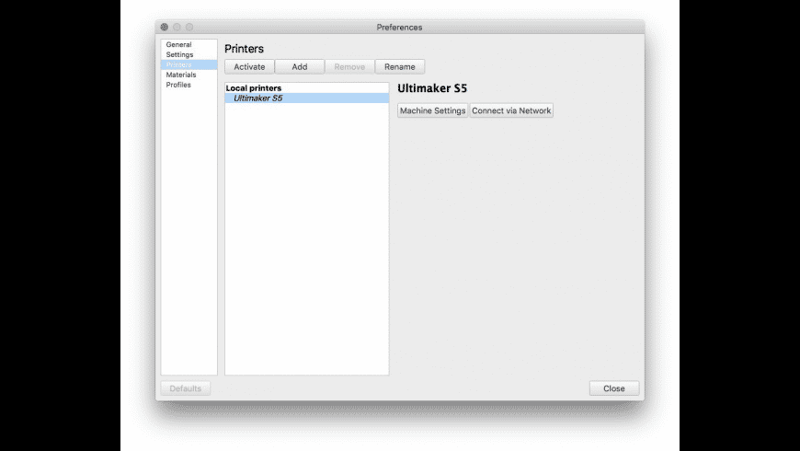Screen dimensions: 800x451
Task: Click the Printers page heading
Action: pos(244,49)
